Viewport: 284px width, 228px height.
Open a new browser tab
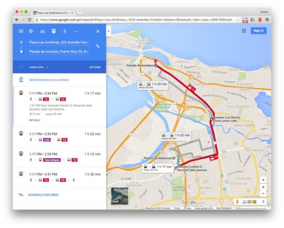pos(80,13)
